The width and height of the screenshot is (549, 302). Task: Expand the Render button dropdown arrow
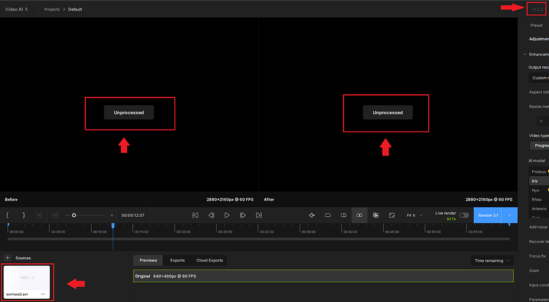510,215
